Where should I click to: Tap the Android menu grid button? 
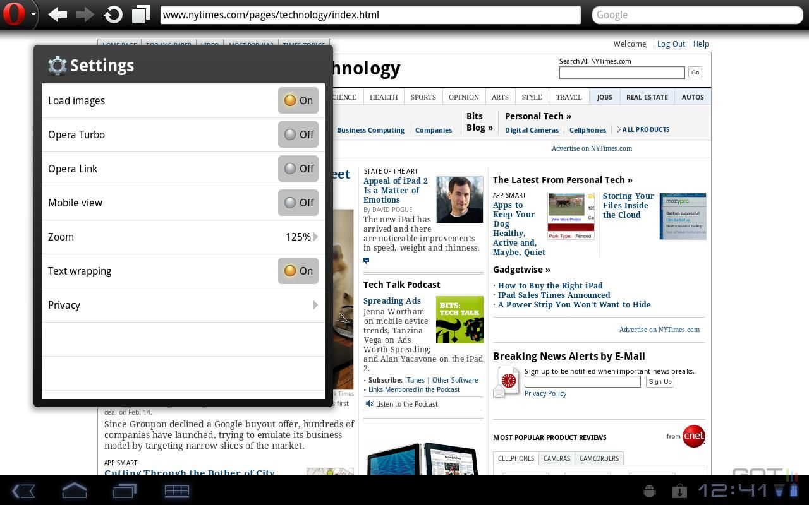click(x=176, y=490)
